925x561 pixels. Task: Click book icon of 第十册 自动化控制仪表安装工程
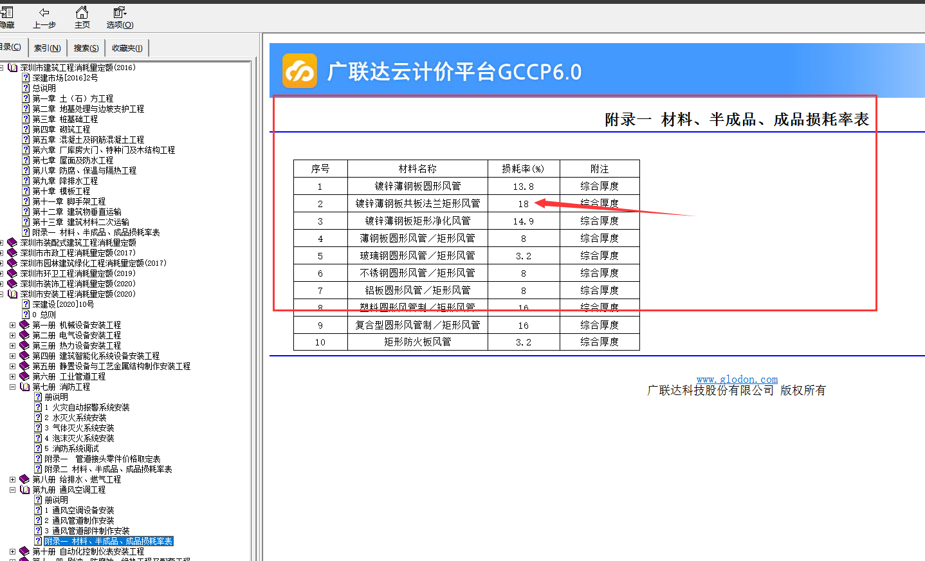[x=24, y=551]
